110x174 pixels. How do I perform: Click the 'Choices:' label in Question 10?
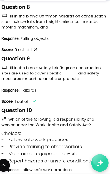[x=11, y=133]
